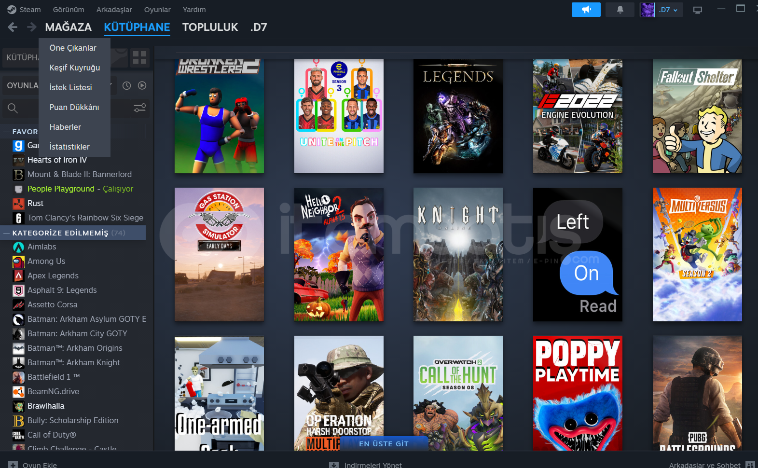Screen dimensions: 758x468
Task: Click the BeamNG.drive game icon
Action: pyautogui.click(x=18, y=391)
